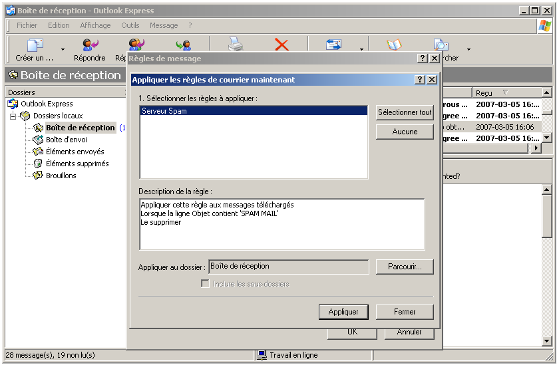Screen dimensions: 559x369
Task: Click preview pane scrollbar down arrow
Action: click(x=547, y=341)
